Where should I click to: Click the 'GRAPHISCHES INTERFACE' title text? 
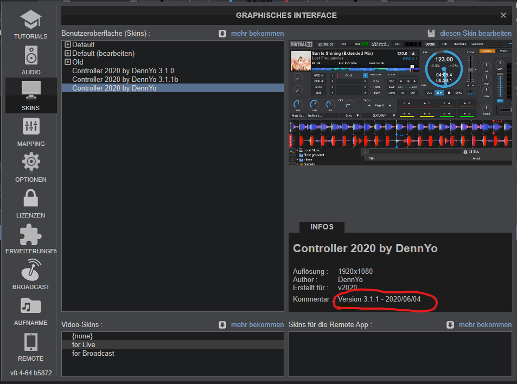[286, 16]
